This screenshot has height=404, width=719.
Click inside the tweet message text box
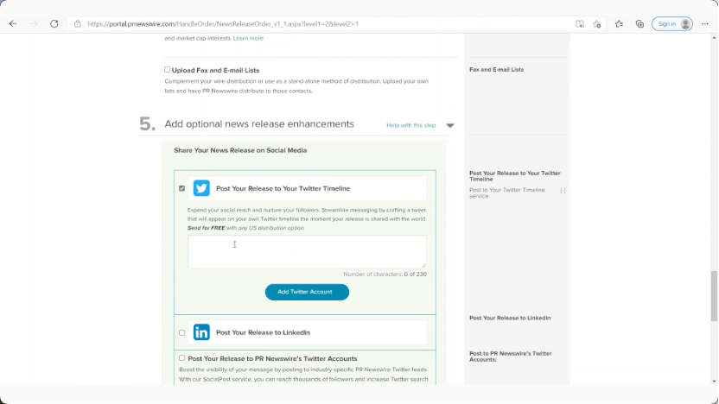point(307,251)
